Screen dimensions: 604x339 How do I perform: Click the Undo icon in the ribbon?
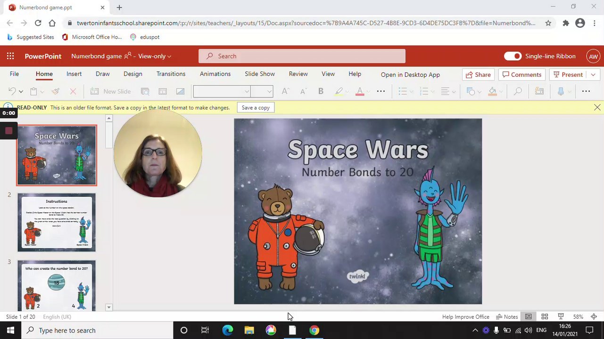(x=12, y=91)
